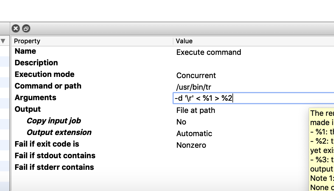Toggle the Copy input job No value
Viewport: 334px width, 191px height.
tap(181, 122)
